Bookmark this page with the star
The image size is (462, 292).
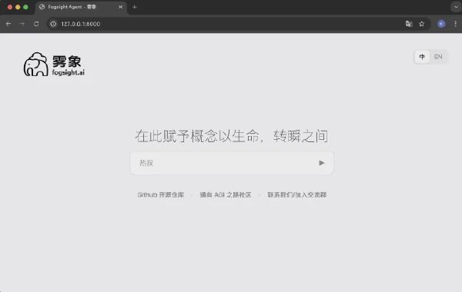pyautogui.click(x=422, y=24)
